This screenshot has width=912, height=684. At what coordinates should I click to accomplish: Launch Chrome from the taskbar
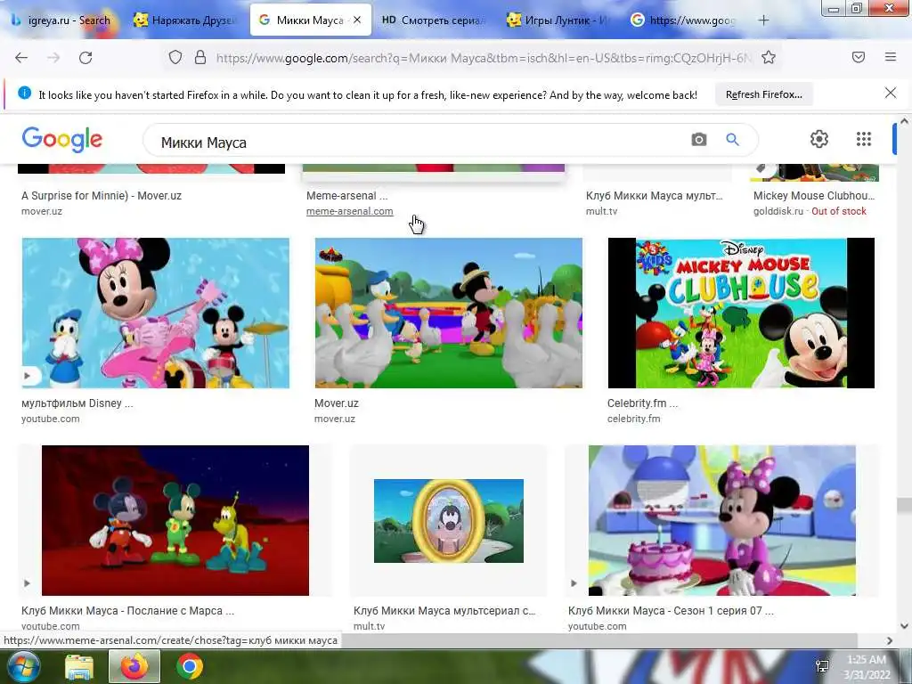(190, 666)
